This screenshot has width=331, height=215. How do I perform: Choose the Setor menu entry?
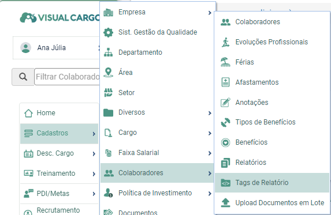(x=157, y=93)
